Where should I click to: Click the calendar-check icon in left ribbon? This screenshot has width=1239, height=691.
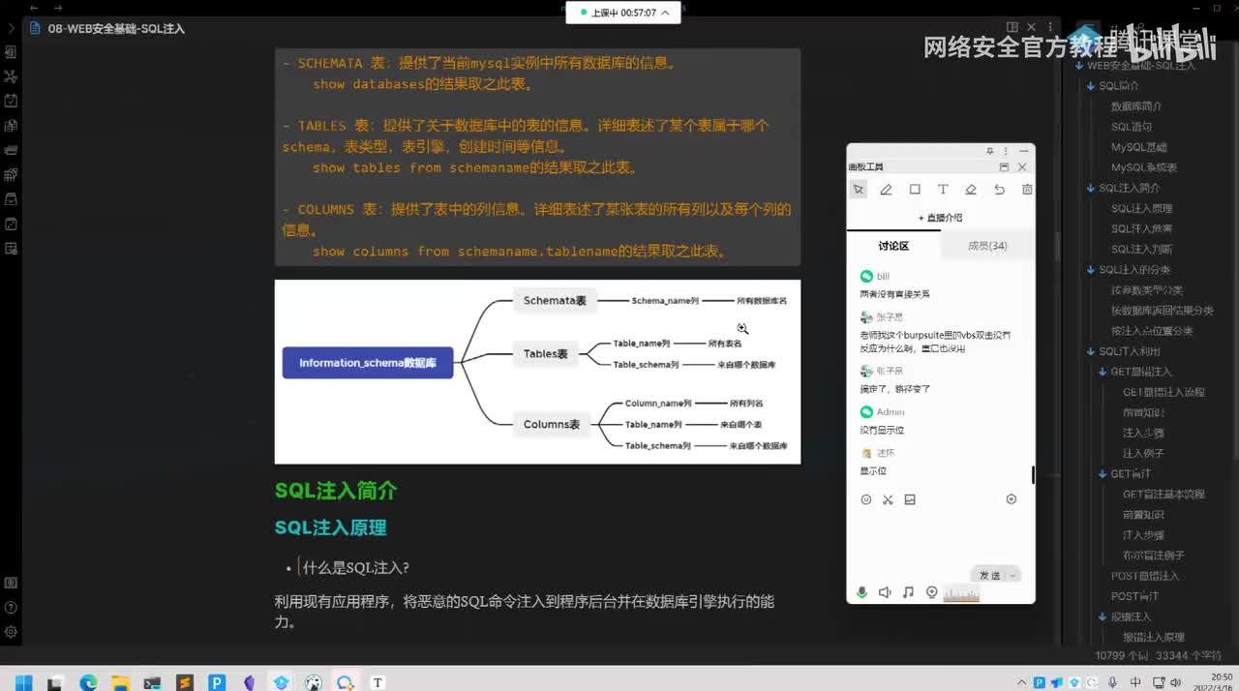[x=11, y=101]
